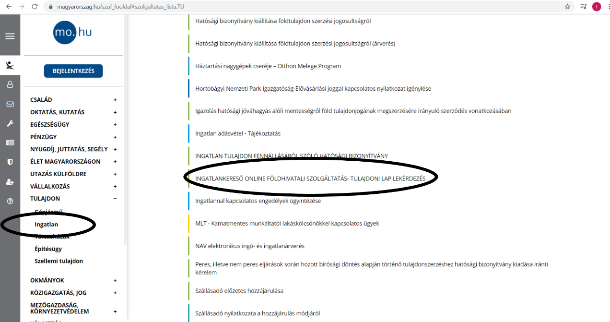The height and width of the screenshot is (322, 610).
Task: Expand the CSALÁD category
Action: 115,100
